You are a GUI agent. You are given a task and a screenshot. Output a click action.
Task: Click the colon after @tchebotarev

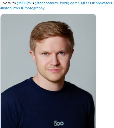(x=59, y=3)
